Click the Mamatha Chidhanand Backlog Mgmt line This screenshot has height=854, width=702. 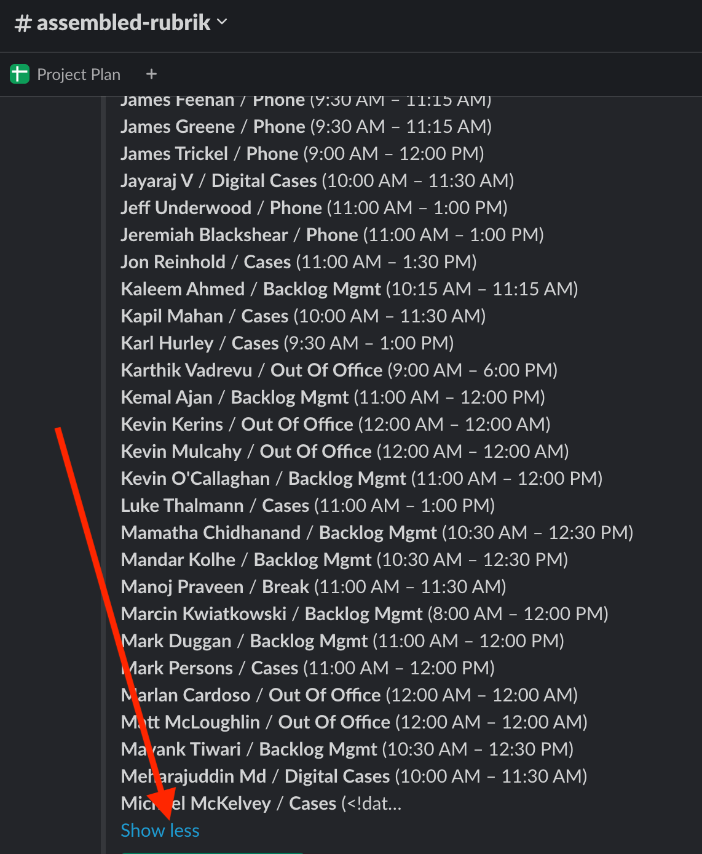coord(376,533)
